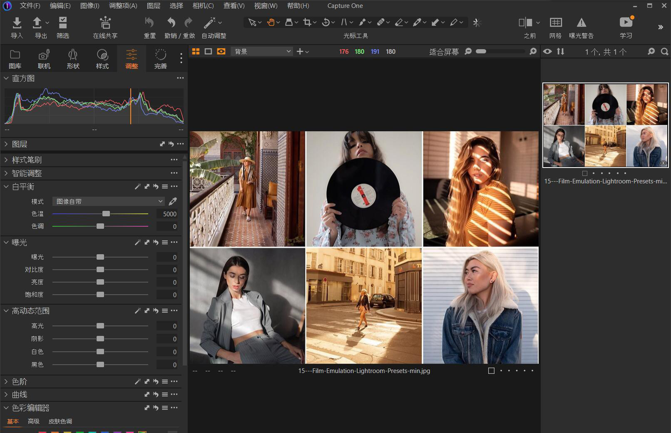Select the pointer cursor tool
The height and width of the screenshot is (433, 671).
pyautogui.click(x=252, y=23)
